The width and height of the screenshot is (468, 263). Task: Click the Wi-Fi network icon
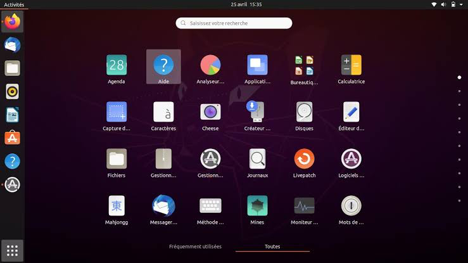point(434,4)
